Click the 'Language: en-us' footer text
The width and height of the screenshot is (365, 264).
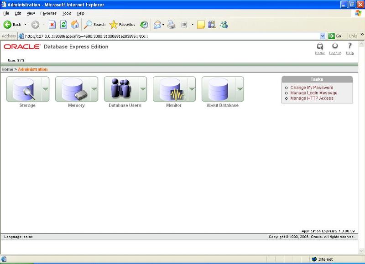(18, 237)
